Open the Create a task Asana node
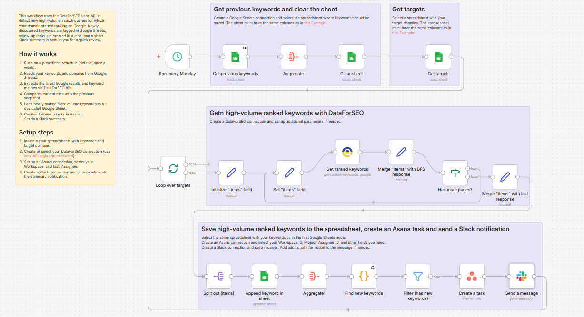This screenshot has height=317, width=584. (472, 276)
